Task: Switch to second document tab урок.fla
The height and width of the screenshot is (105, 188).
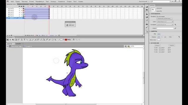Action: tap(19, 44)
